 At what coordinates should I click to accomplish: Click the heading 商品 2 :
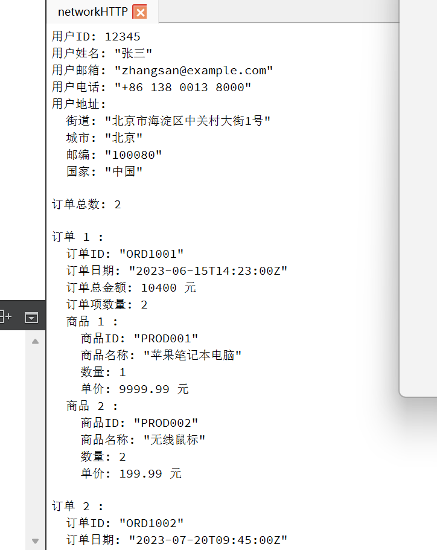(92, 406)
